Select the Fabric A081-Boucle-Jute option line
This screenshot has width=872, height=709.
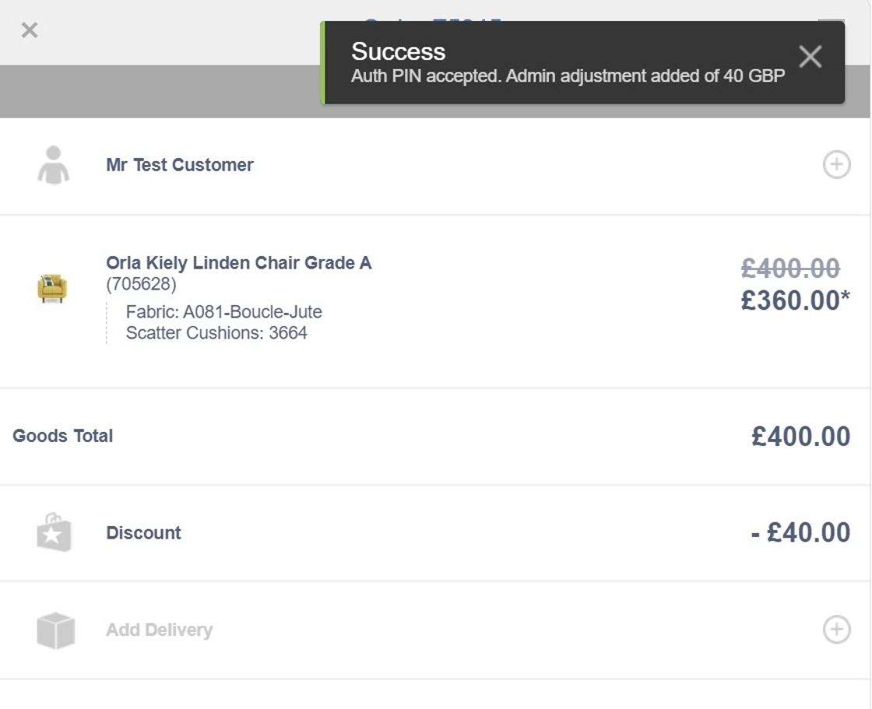[x=223, y=313]
